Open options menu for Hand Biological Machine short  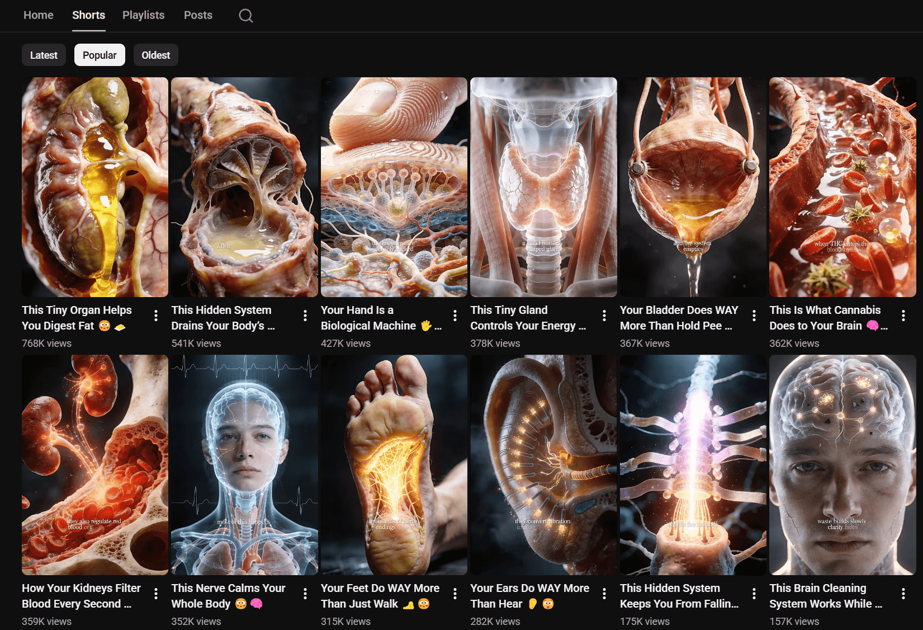coord(455,316)
